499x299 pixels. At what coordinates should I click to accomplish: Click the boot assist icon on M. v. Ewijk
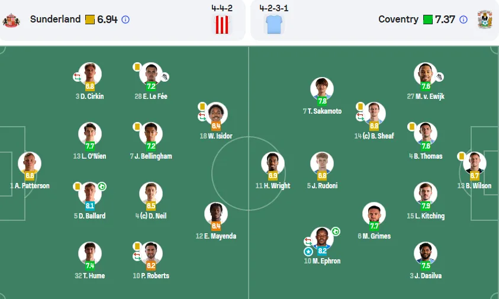coord(439,77)
